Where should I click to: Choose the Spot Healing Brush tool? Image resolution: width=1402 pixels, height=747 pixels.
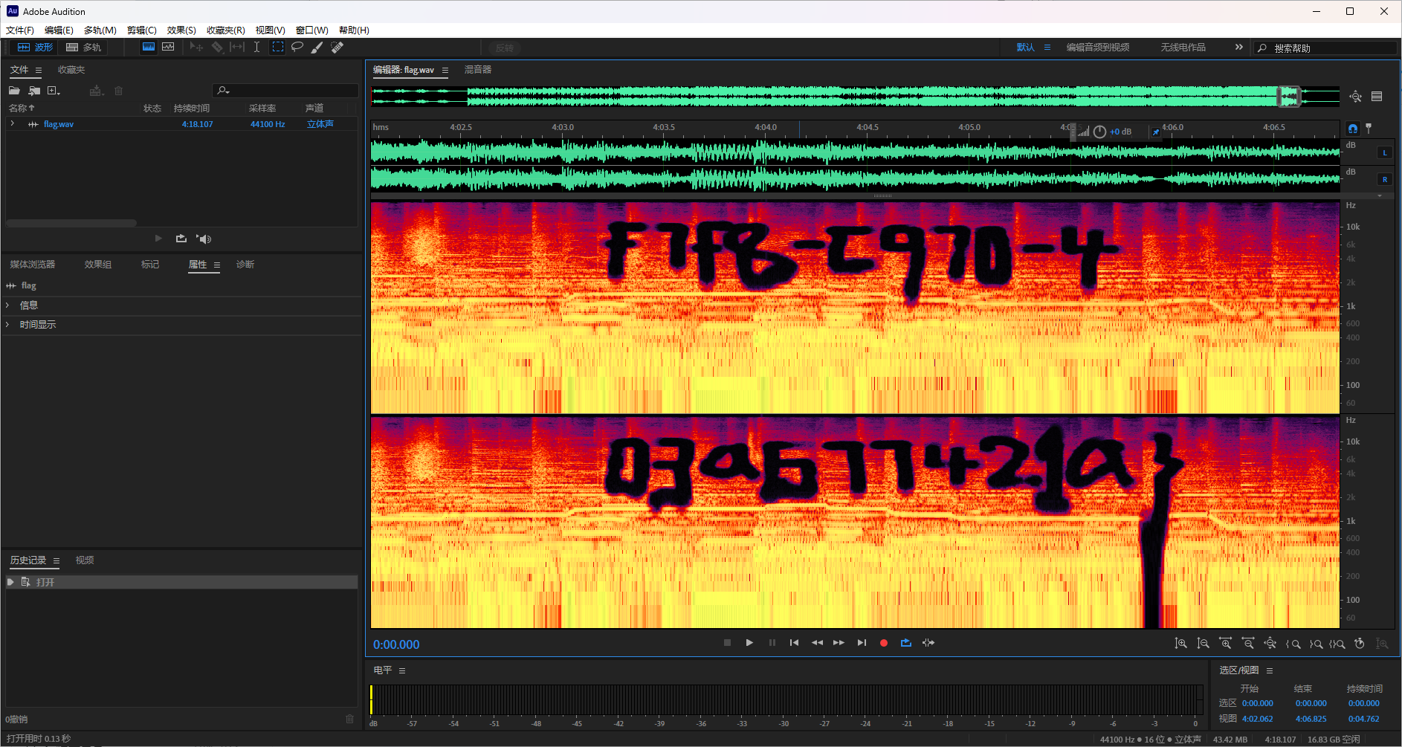click(x=337, y=48)
